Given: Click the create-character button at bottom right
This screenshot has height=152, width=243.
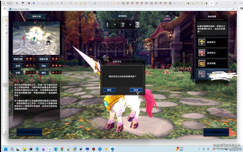Looking at the screenshot, I should click(x=216, y=132).
